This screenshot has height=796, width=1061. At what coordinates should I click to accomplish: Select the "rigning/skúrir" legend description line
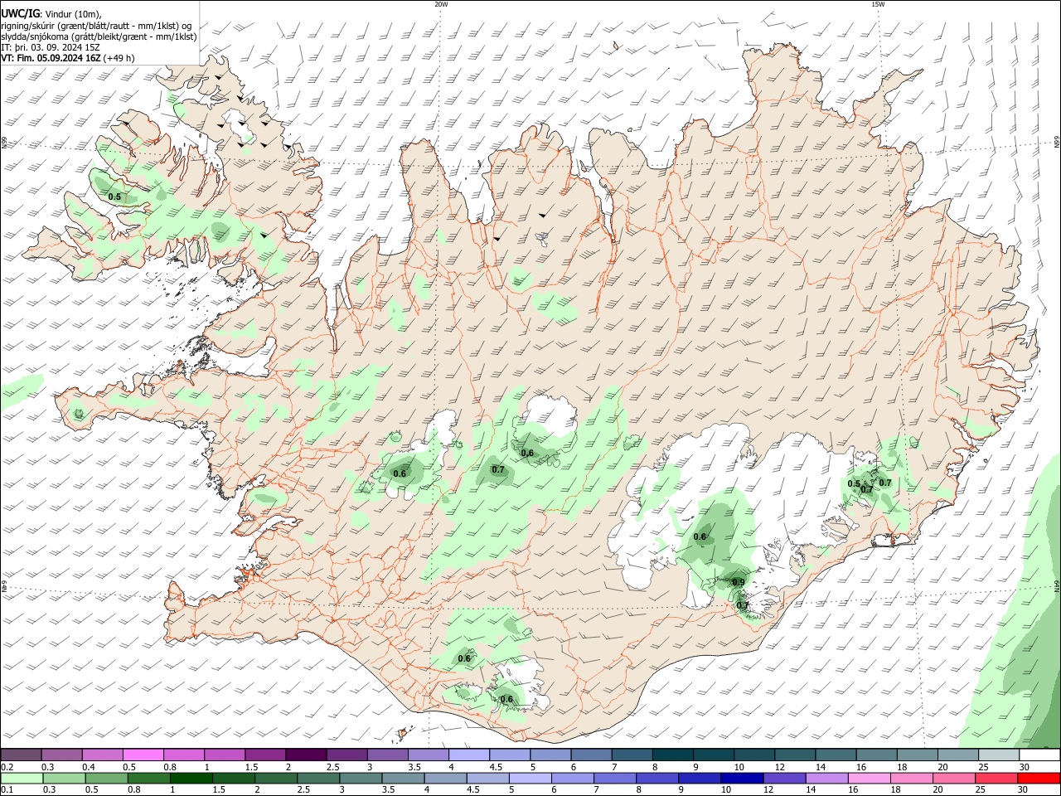96,25
